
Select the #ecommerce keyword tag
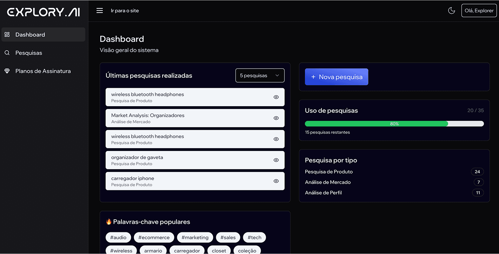154,238
